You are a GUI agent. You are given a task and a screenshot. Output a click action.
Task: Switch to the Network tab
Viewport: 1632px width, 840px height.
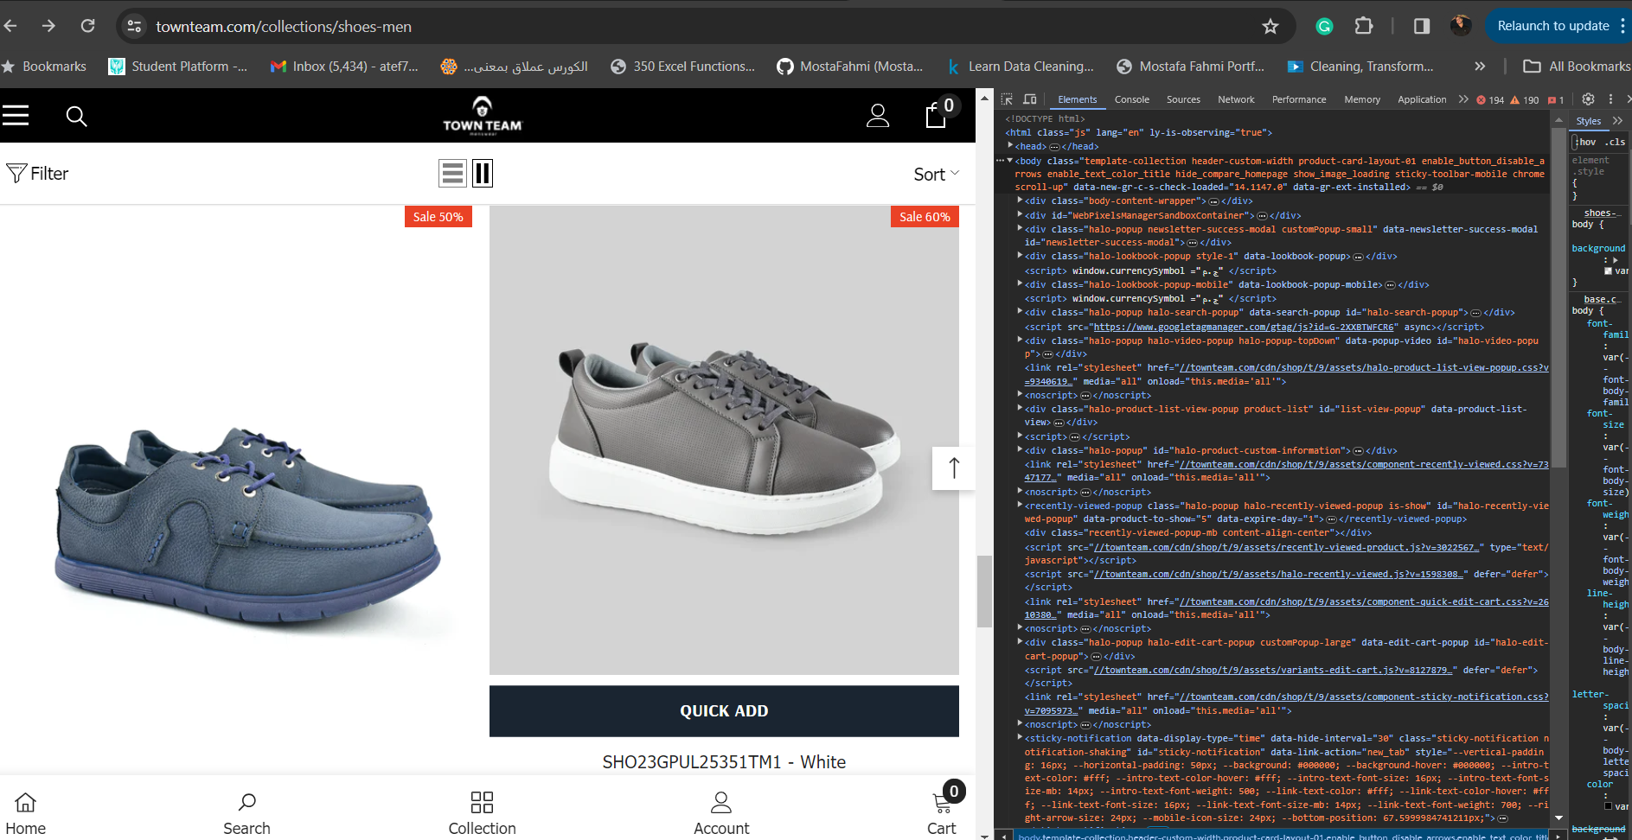[x=1236, y=100]
